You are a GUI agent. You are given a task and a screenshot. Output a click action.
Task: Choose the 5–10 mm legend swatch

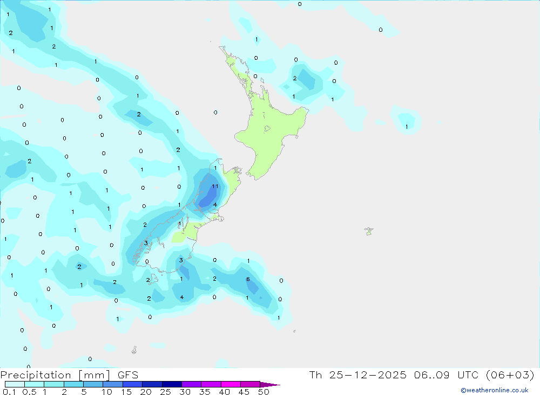(x=93, y=384)
